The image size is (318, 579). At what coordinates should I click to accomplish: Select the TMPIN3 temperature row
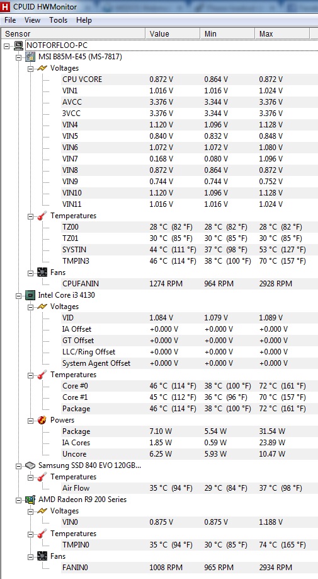coord(190,261)
